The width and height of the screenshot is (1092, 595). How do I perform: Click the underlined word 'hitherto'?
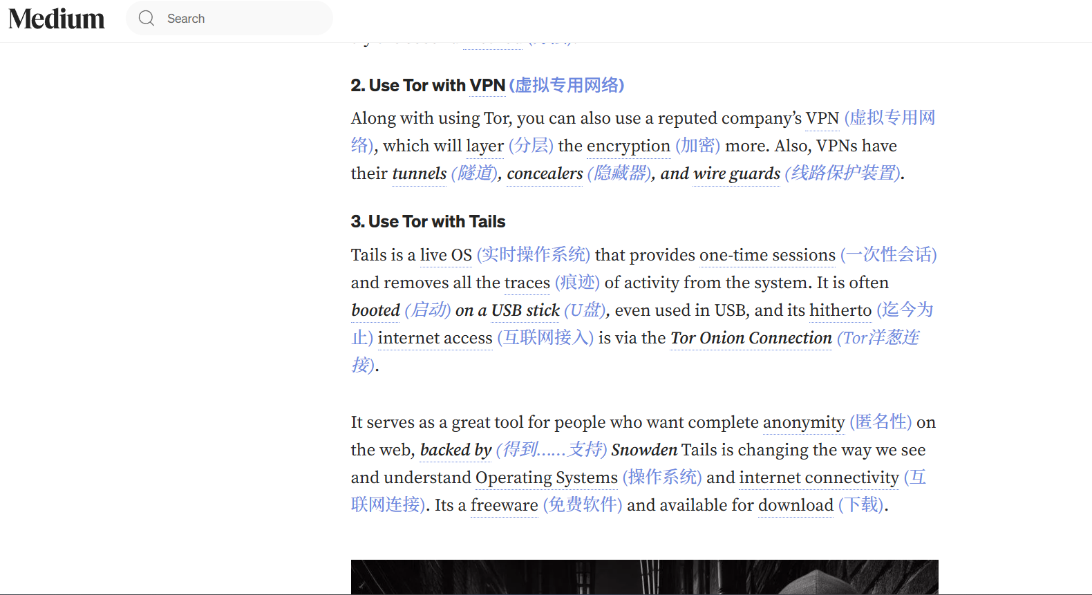pyautogui.click(x=840, y=310)
